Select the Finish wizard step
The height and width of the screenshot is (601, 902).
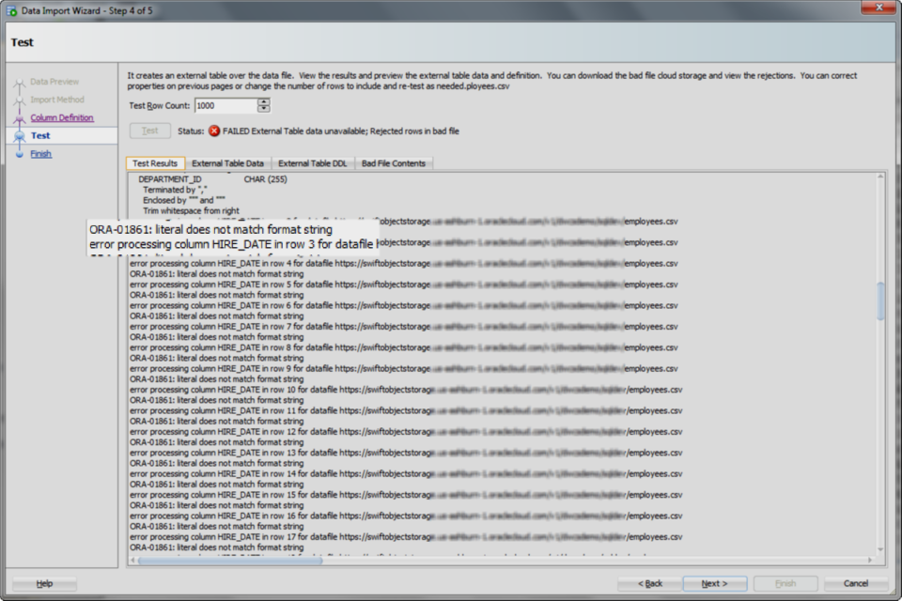tap(40, 153)
